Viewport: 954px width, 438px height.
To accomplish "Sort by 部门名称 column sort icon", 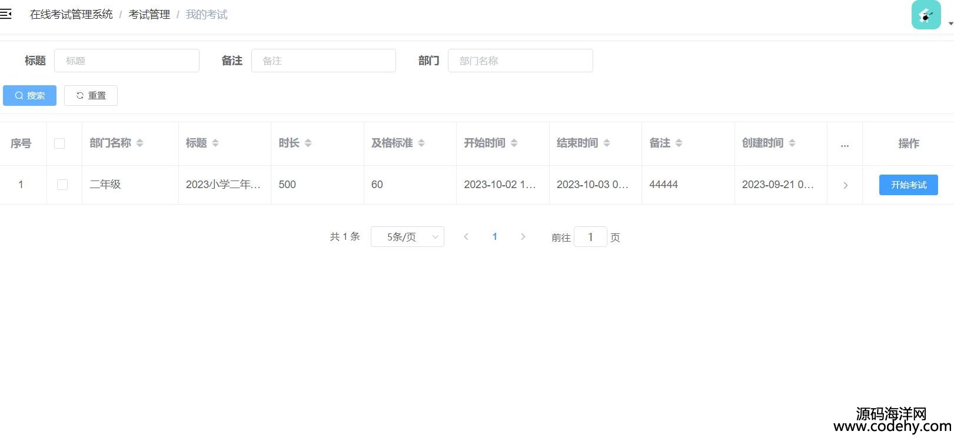I will [139, 143].
